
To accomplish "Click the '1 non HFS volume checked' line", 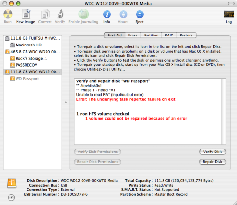I will [x=103, y=114].
